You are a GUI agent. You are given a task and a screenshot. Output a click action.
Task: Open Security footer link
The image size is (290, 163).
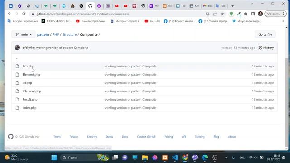tap(92, 137)
